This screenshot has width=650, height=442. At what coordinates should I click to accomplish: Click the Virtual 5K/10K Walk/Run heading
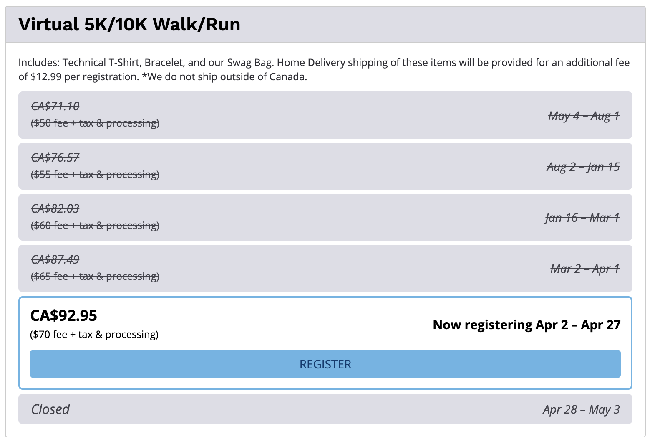(x=129, y=24)
